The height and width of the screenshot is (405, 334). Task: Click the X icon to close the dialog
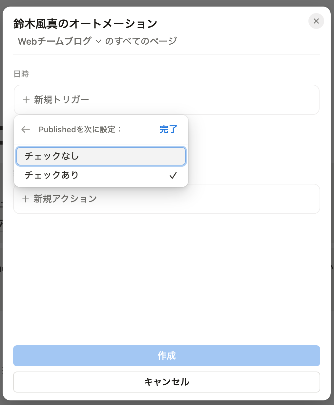pyautogui.click(x=316, y=21)
